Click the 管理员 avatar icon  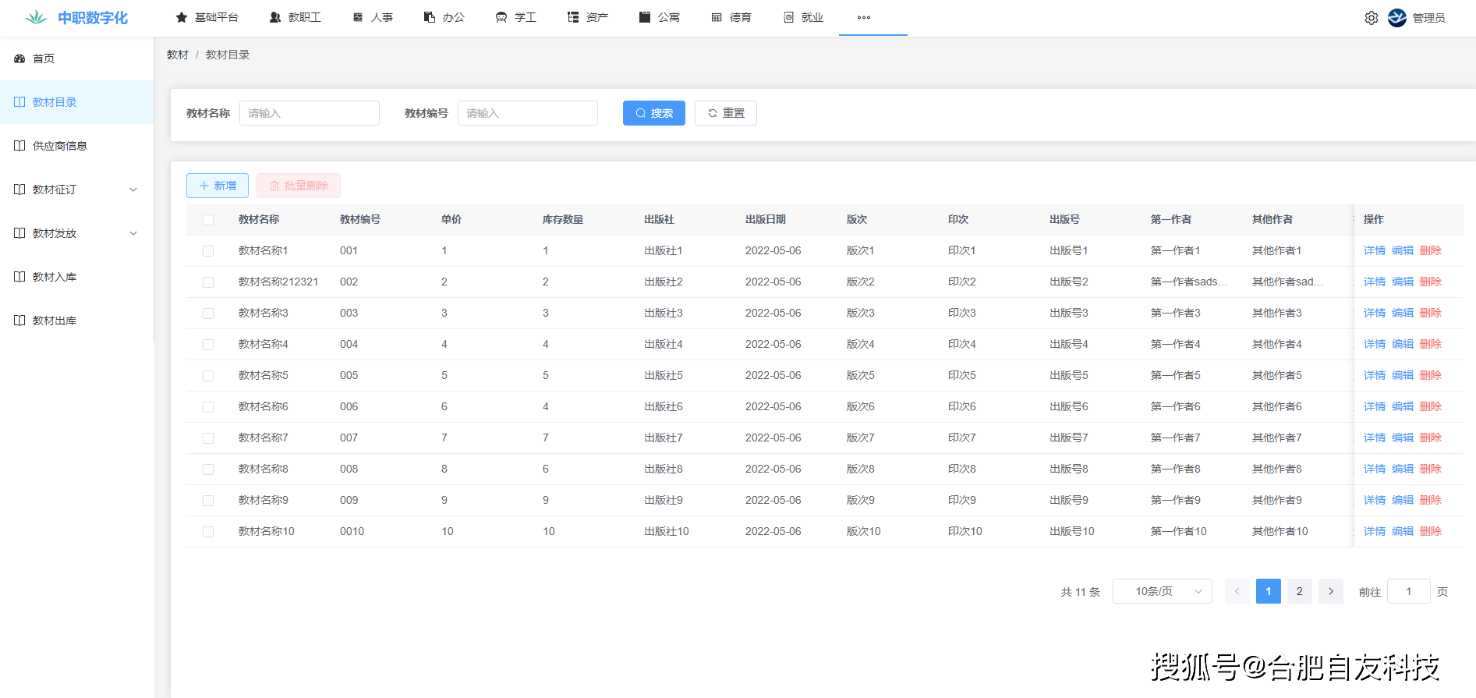coord(1397,18)
